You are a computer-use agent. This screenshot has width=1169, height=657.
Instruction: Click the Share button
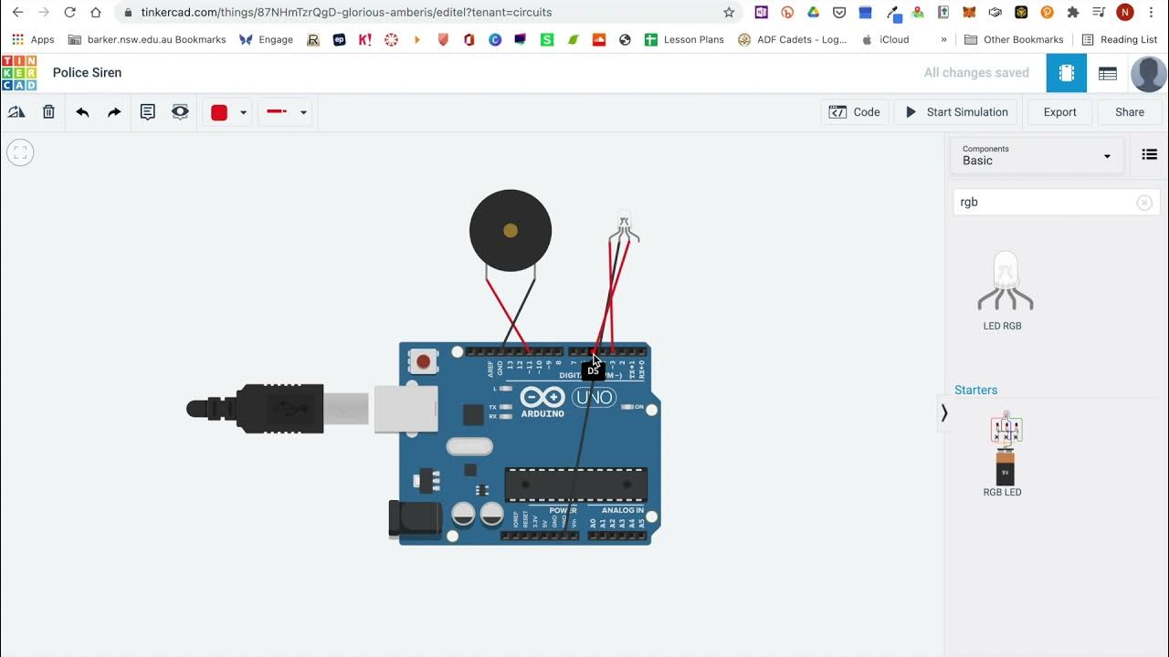pyautogui.click(x=1130, y=112)
